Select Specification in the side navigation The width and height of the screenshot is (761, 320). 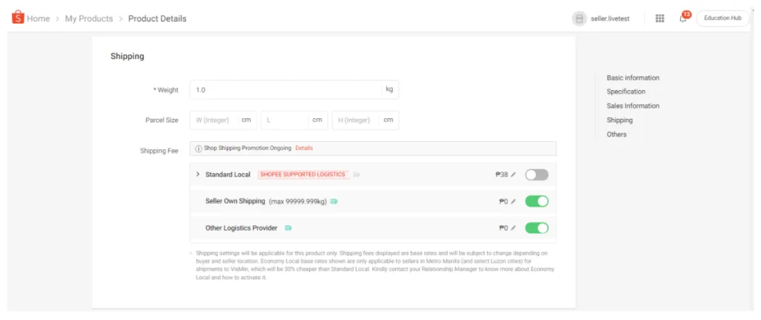(626, 91)
